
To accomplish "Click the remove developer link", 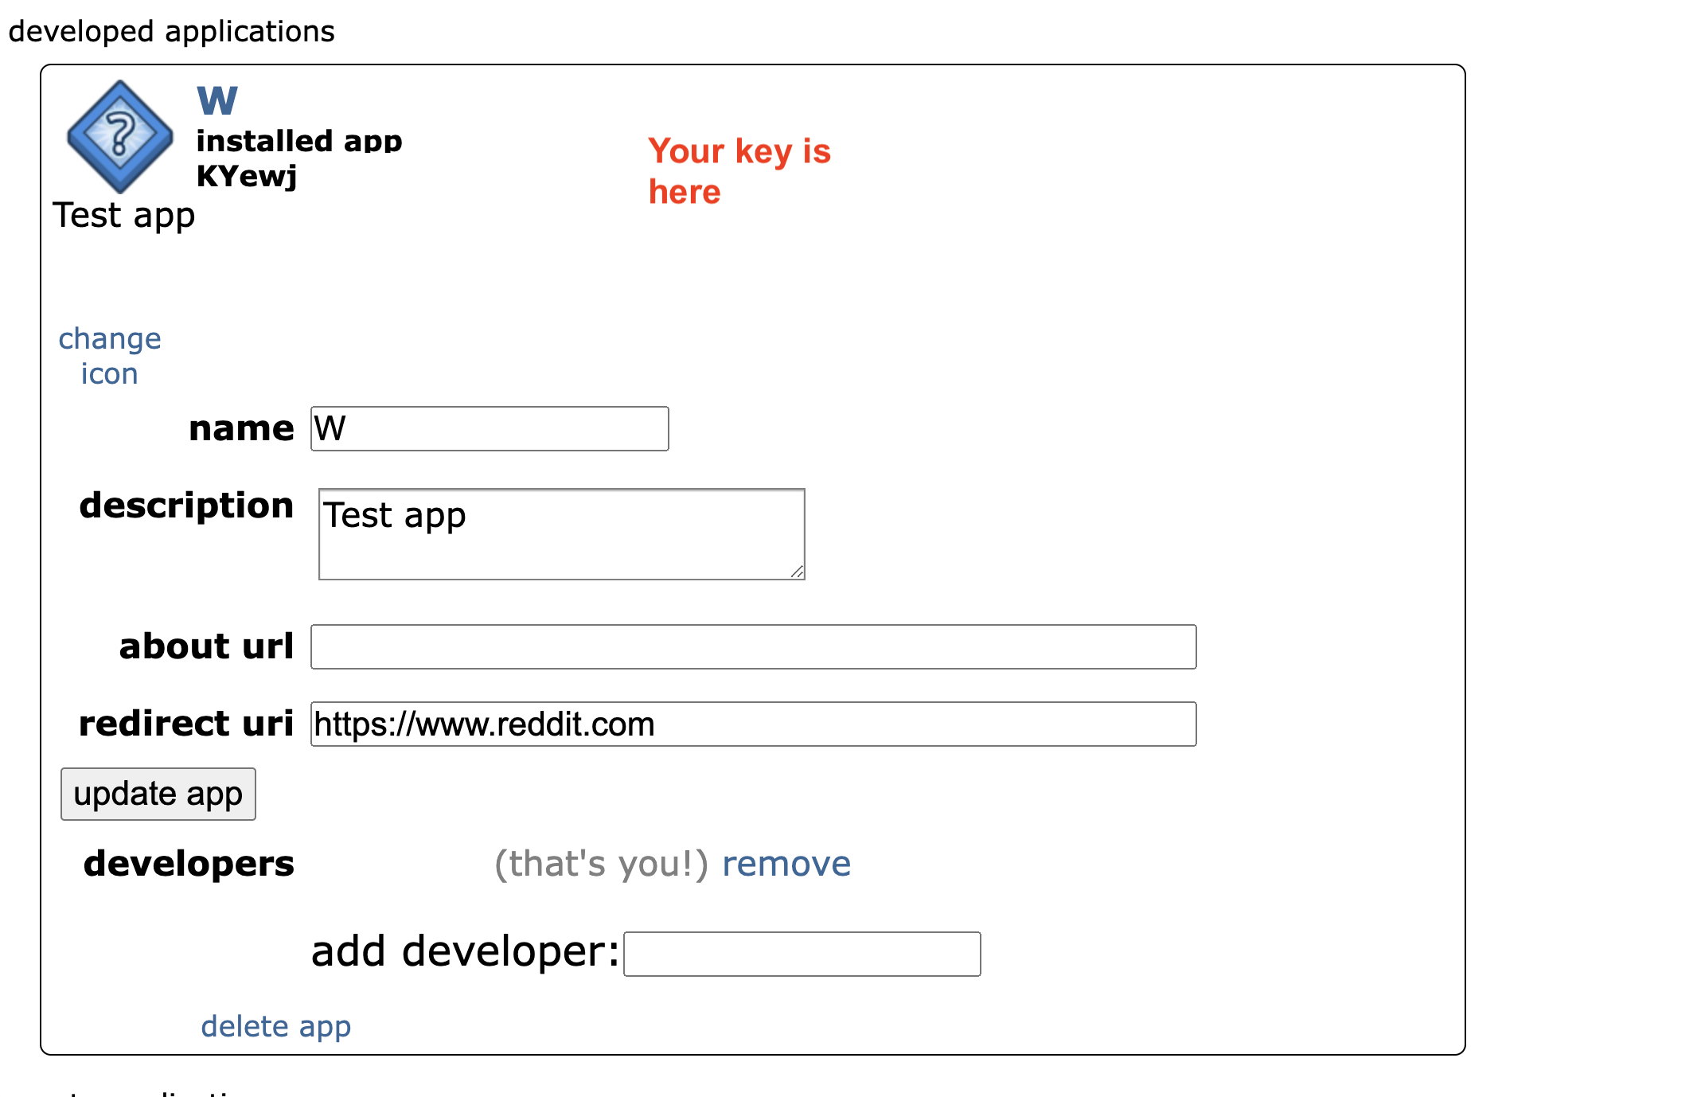I will [x=786, y=864].
